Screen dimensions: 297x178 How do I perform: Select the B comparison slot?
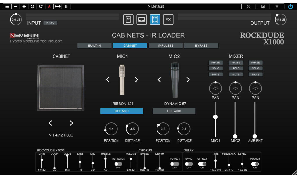pos(66,6)
